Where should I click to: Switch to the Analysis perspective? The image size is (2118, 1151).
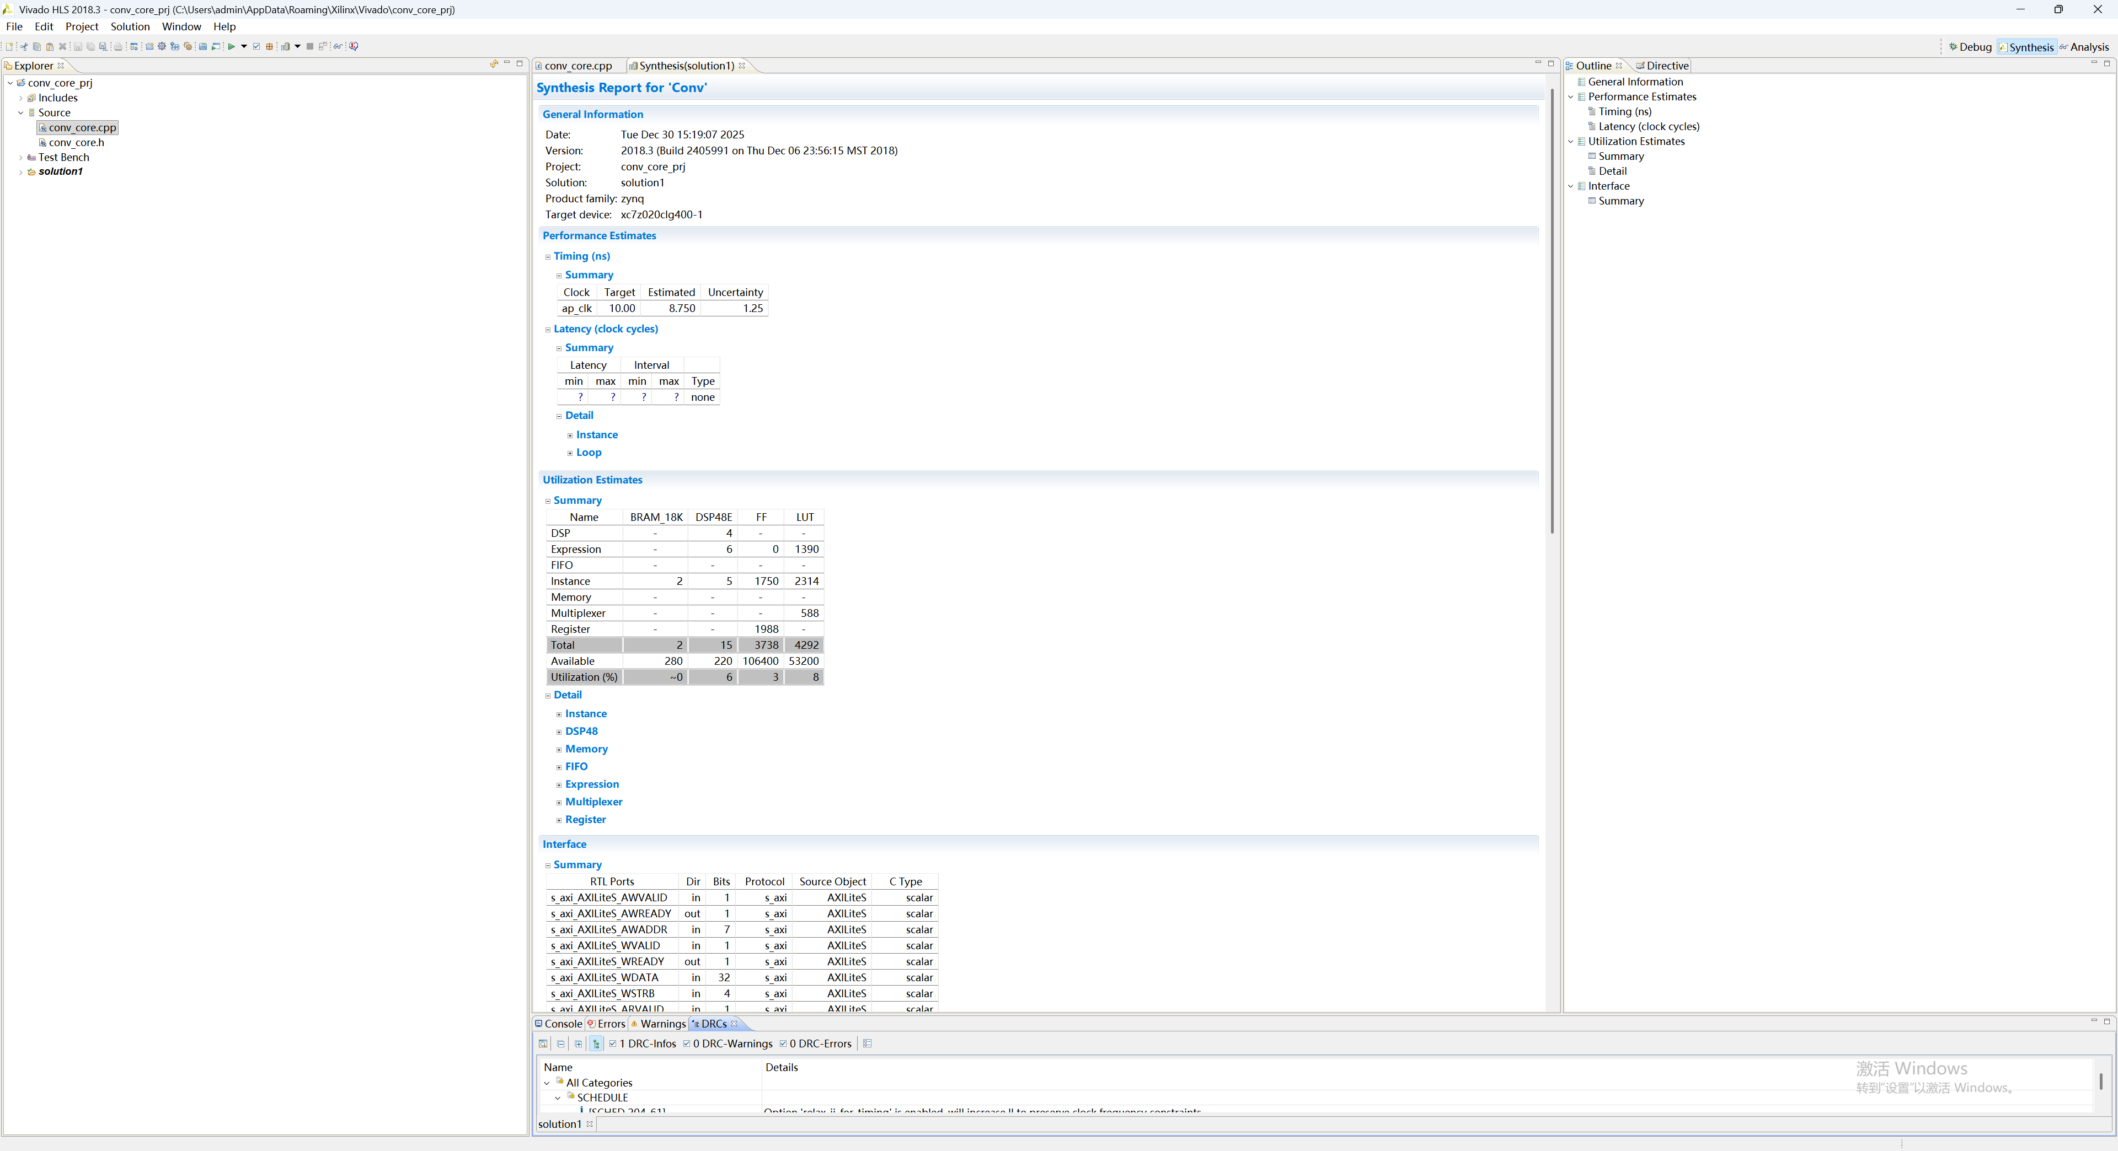[2088, 47]
